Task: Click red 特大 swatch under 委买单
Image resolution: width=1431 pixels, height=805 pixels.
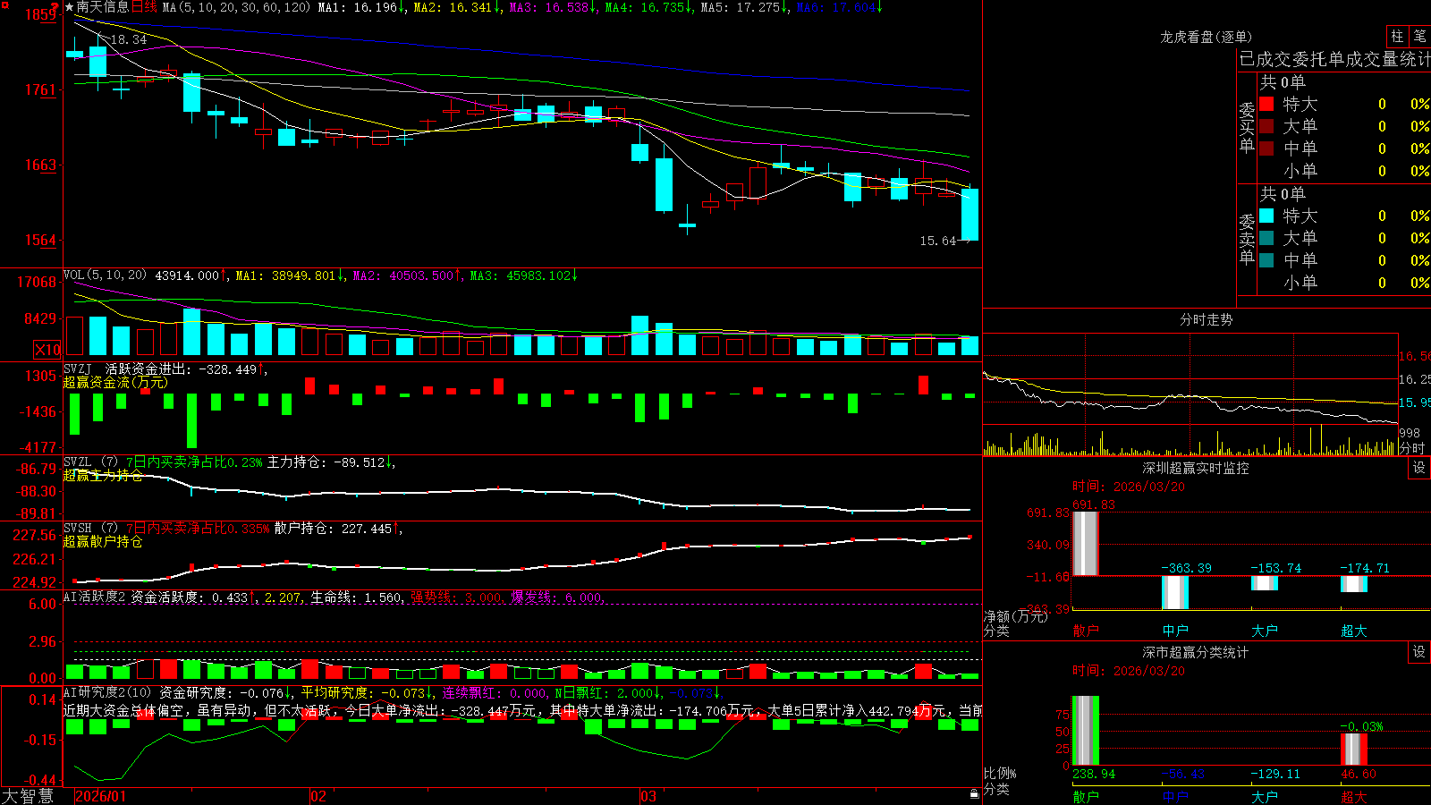Action: [x=1266, y=104]
